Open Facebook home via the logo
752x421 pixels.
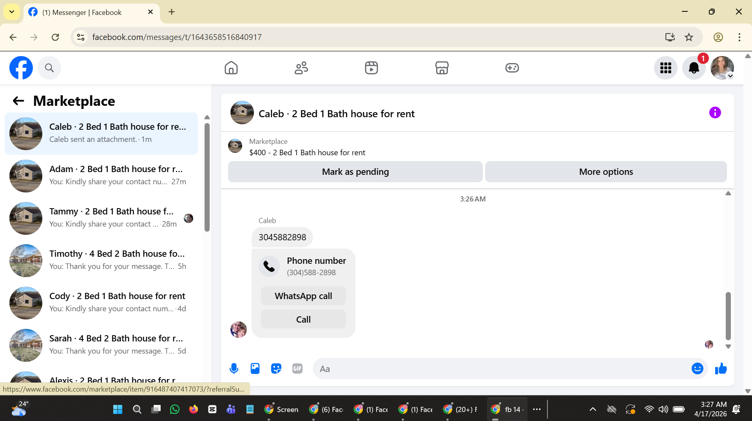click(21, 68)
